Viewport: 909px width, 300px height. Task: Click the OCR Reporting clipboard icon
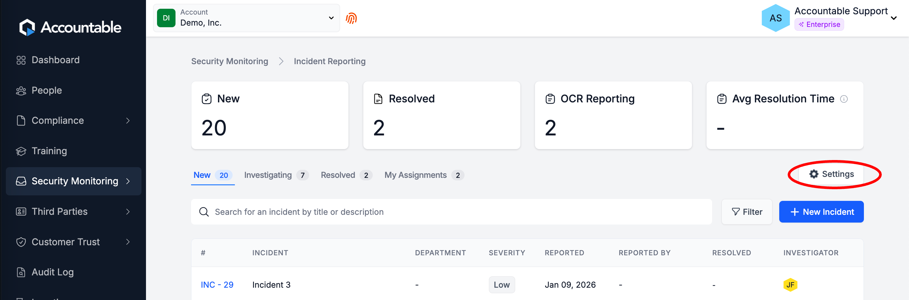tap(550, 99)
